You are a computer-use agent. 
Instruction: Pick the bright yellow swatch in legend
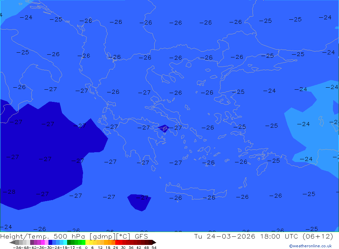(x=87, y=243)
